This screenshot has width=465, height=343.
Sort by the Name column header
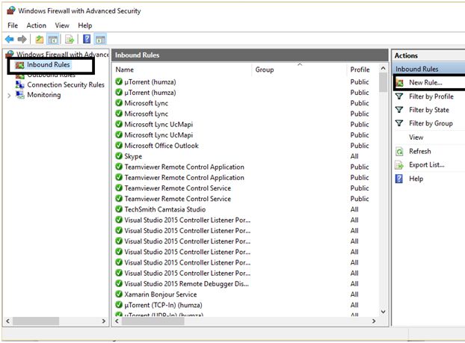click(125, 69)
